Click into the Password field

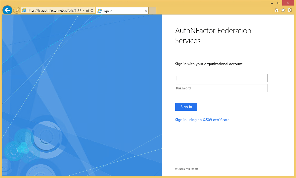(221, 88)
